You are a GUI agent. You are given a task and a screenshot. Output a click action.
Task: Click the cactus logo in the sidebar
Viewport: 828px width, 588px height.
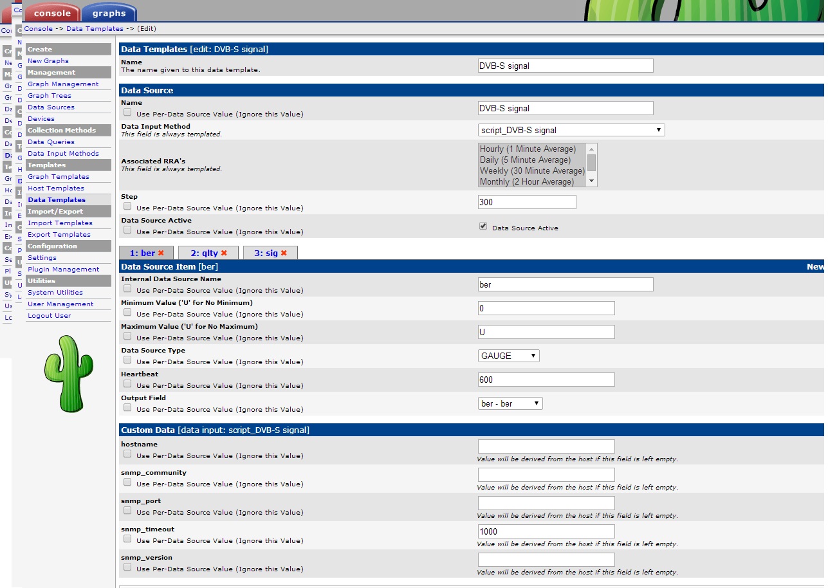point(68,373)
